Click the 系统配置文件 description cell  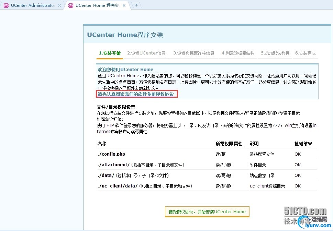point(262,154)
